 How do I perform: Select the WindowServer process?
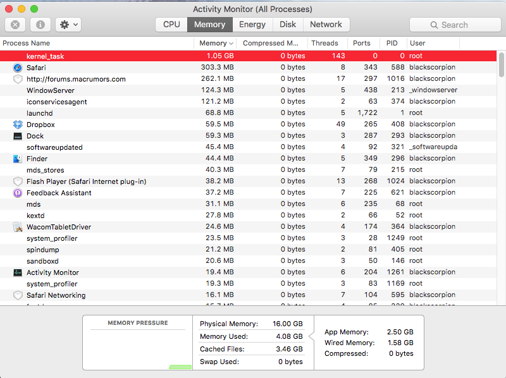pos(248,90)
